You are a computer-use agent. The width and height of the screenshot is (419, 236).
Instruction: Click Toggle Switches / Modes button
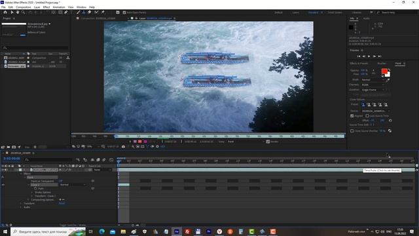73,225
